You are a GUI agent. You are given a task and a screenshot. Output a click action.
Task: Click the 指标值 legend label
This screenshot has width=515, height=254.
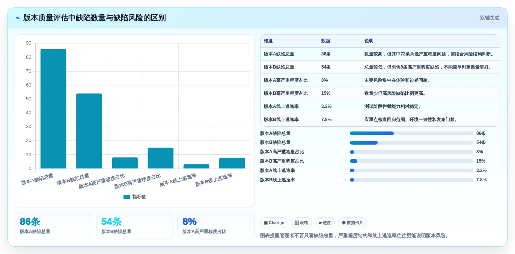(x=139, y=197)
